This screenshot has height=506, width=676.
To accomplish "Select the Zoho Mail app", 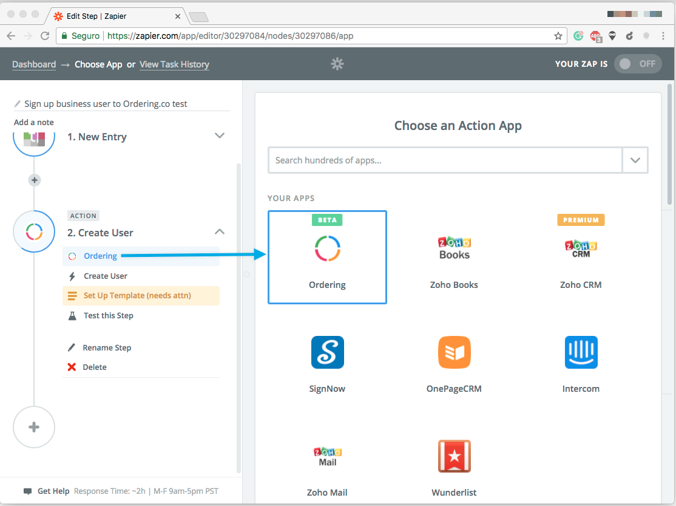I will click(327, 471).
